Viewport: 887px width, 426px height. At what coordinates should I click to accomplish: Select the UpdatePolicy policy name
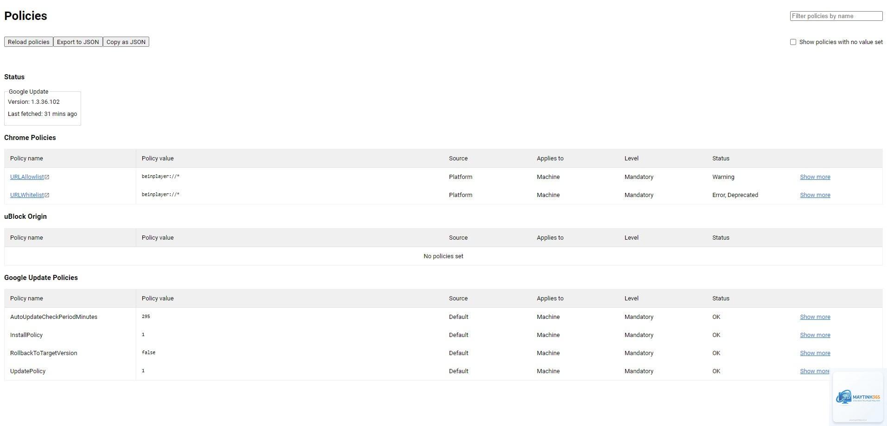(x=28, y=371)
